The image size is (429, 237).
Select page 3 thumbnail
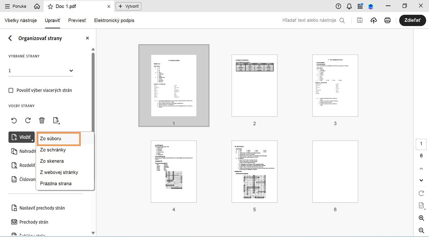tap(335, 86)
